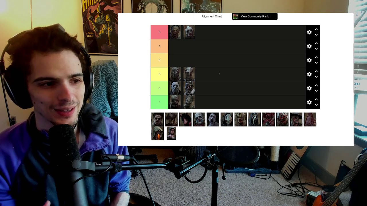This screenshot has width=367, height=206.
Task: Select the Alignment Chart option
Action: click(x=212, y=16)
